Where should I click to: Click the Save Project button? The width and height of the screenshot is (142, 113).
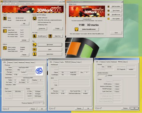116,11
